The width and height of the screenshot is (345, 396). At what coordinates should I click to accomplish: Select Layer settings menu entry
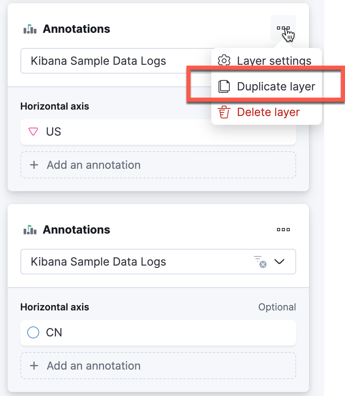click(x=267, y=61)
